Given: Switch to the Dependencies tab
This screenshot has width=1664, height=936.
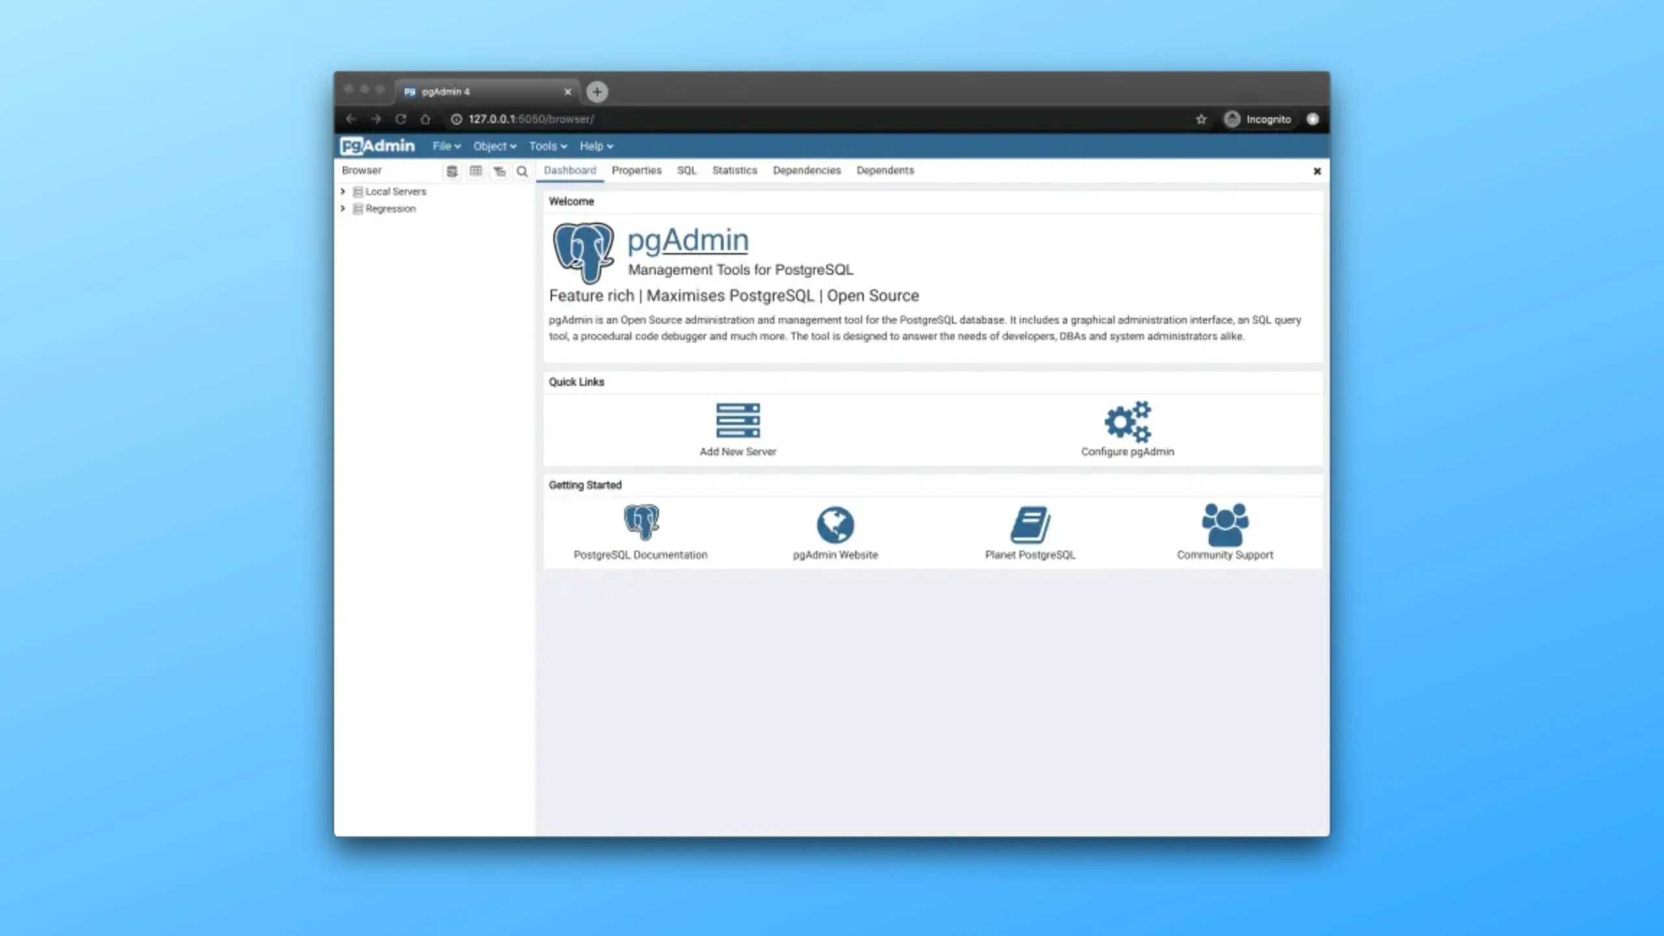Looking at the screenshot, I should pyautogui.click(x=807, y=170).
